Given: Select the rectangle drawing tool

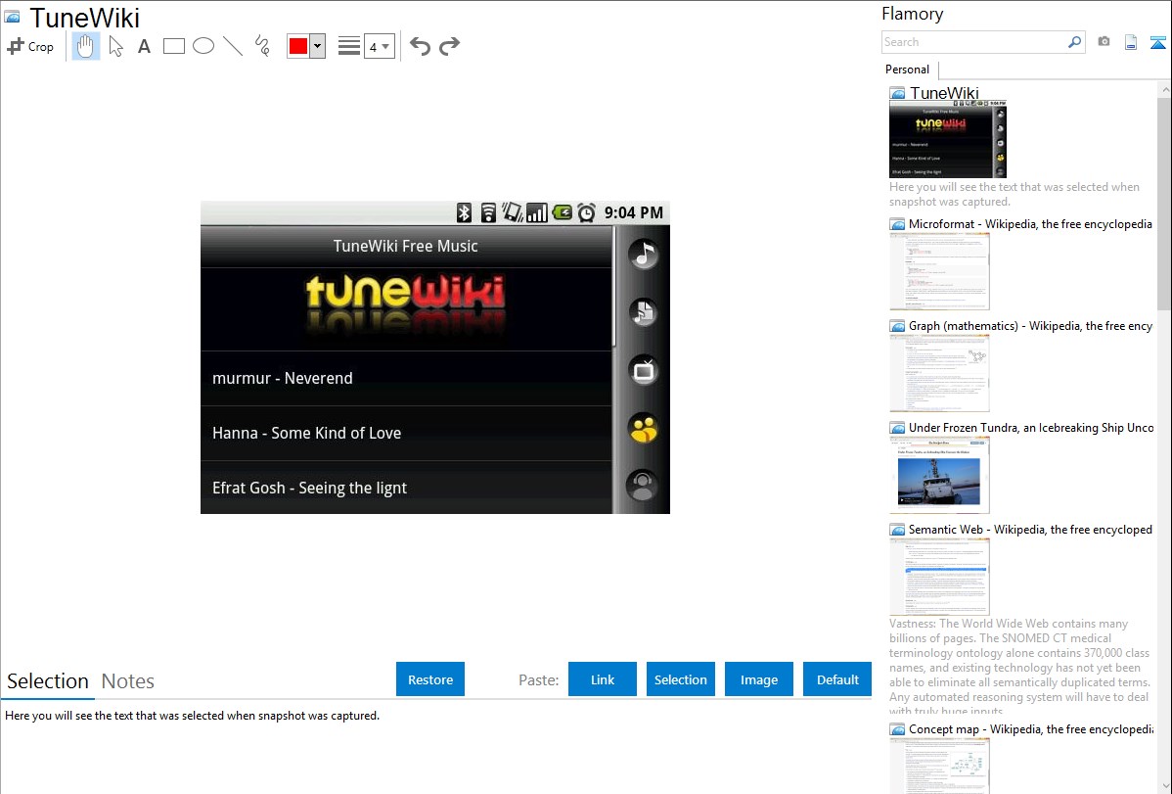Looking at the screenshot, I should 173,46.
